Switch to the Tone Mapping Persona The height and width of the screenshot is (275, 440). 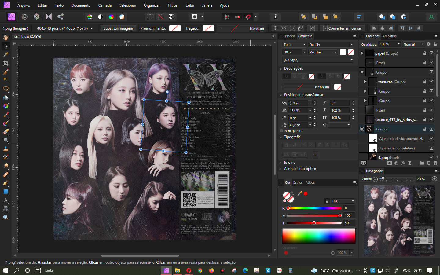pyautogui.click(x=49, y=17)
